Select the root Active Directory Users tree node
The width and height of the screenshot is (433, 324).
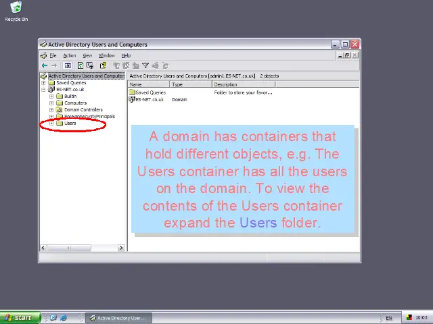[x=86, y=76]
